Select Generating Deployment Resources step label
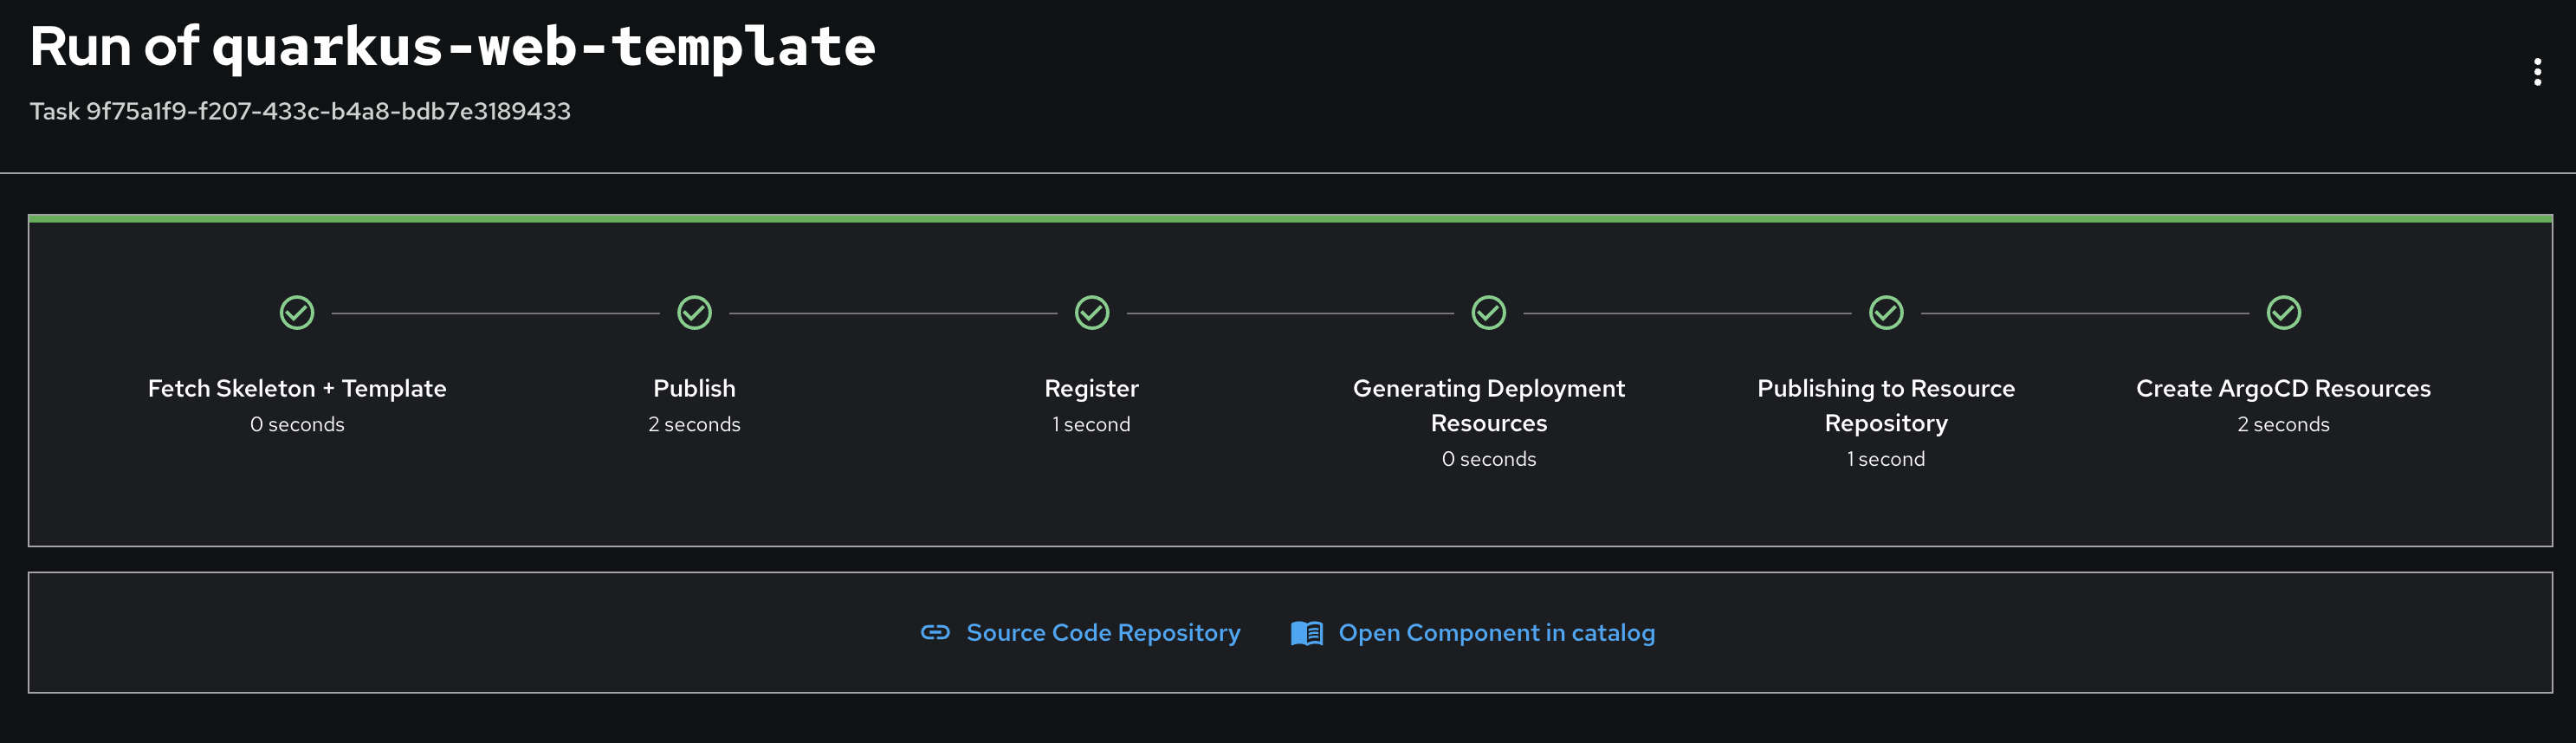Viewport: 2576px width, 743px height. pos(1488,405)
